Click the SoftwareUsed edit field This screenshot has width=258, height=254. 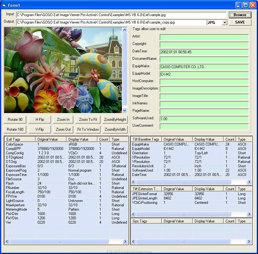point(204,119)
